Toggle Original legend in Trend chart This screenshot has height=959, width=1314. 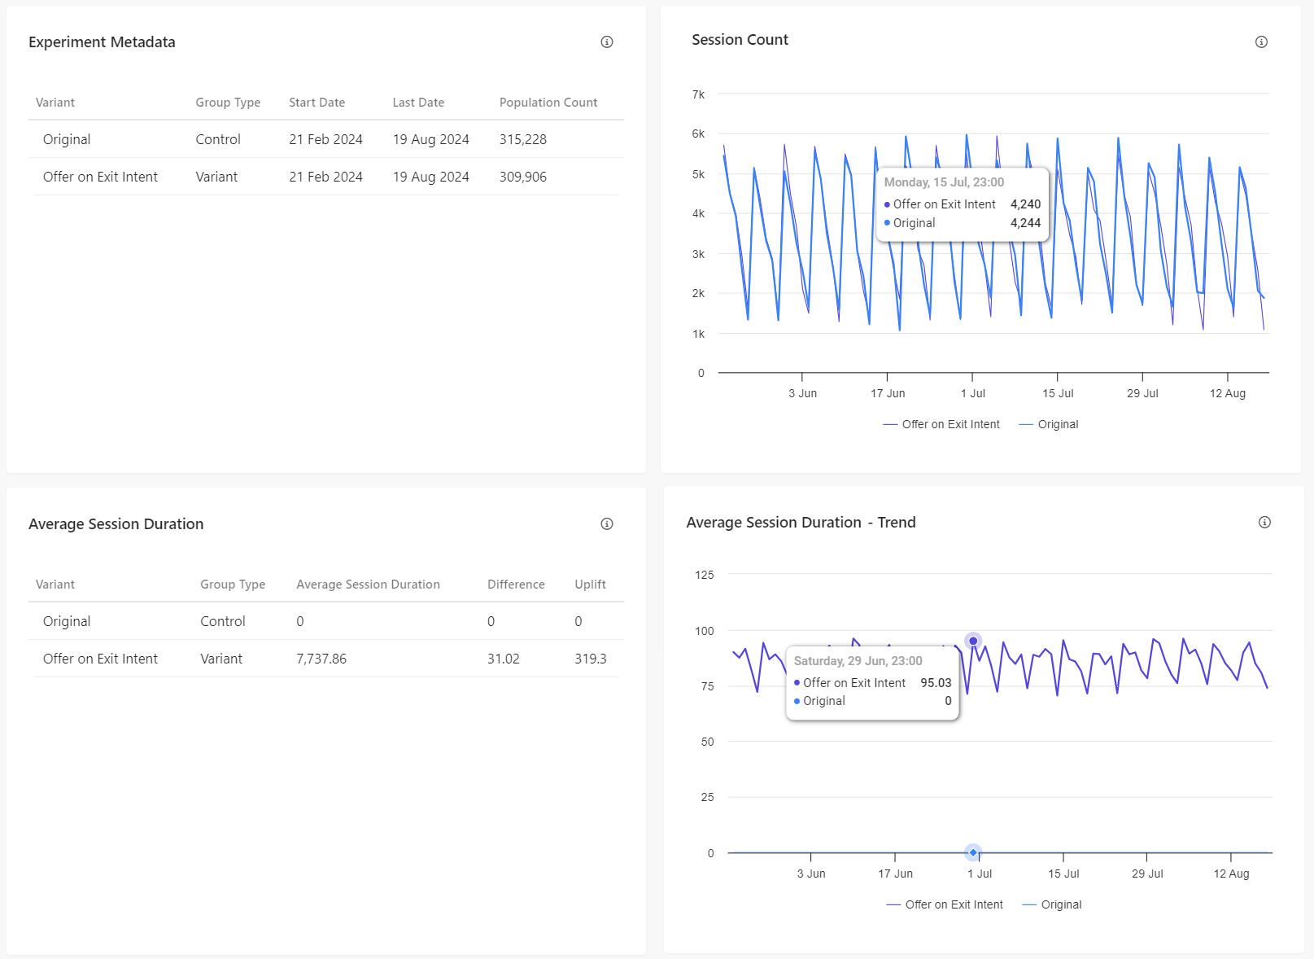point(1052,904)
